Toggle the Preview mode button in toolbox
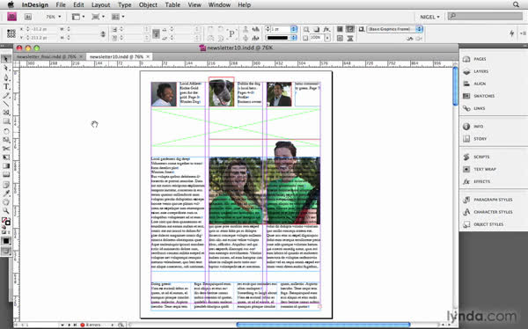 (x=6, y=251)
